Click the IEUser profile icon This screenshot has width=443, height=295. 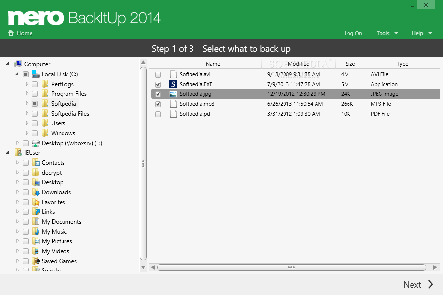(x=18, y=153)
